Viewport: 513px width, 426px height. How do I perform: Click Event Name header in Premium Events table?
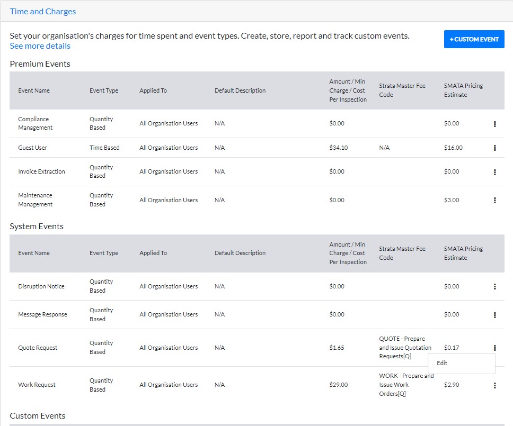point(34,90)
